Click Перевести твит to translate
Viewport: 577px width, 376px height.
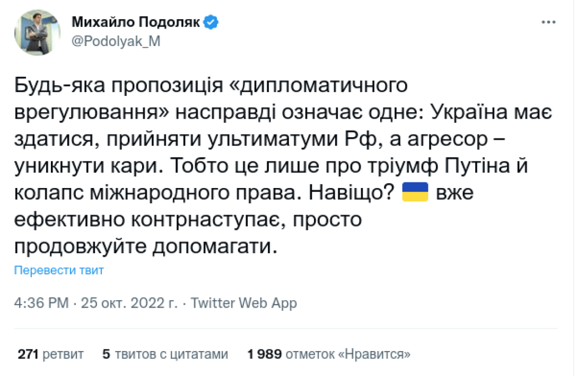point(59,271)
